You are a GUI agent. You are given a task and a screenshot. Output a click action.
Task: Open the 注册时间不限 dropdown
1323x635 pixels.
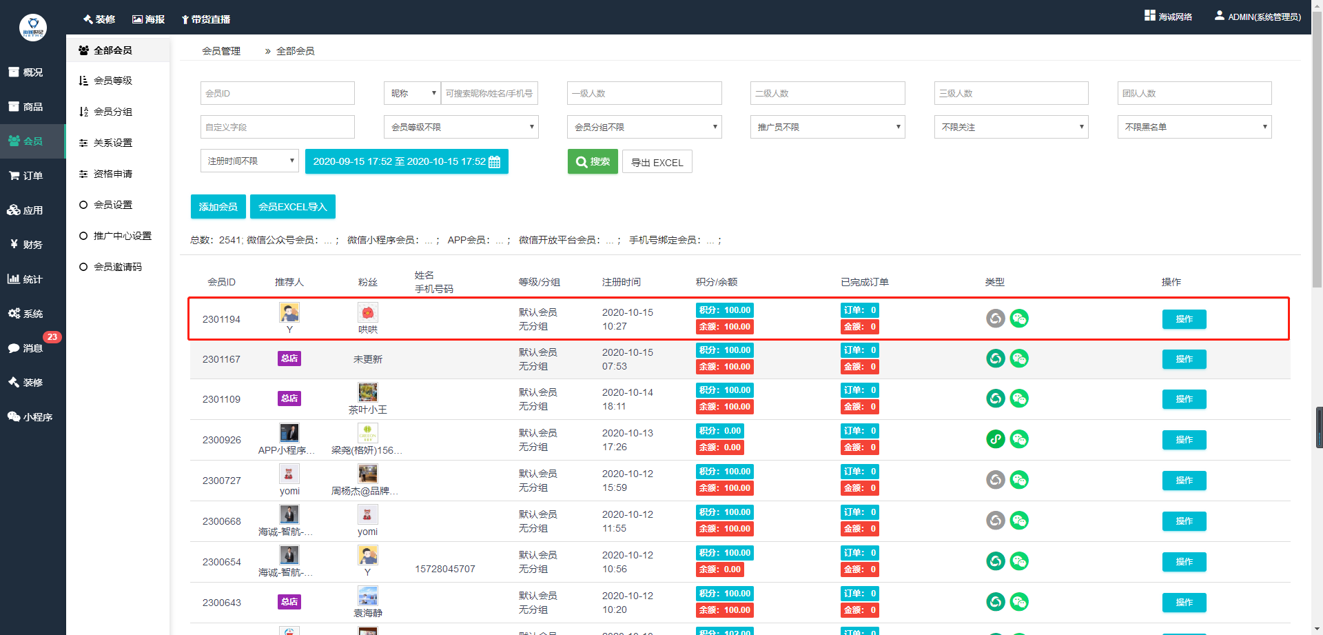tap(249, 161)
